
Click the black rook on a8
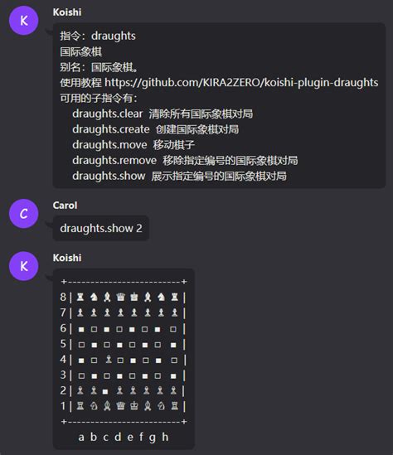click(x=80, y=297)
